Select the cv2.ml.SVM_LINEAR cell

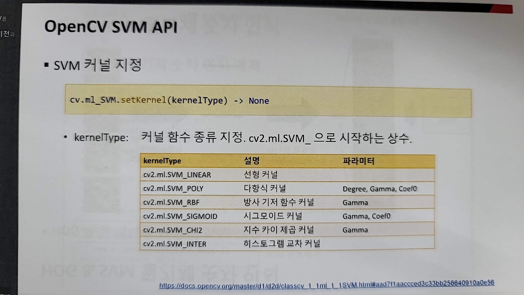coord(177,175)
